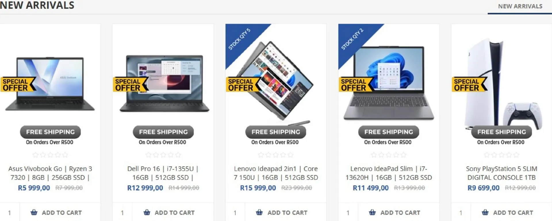The image size is (552, 221).
Task: Click Special Offer badge on Asus Vivobook
Action: click(x=18, y=85)
